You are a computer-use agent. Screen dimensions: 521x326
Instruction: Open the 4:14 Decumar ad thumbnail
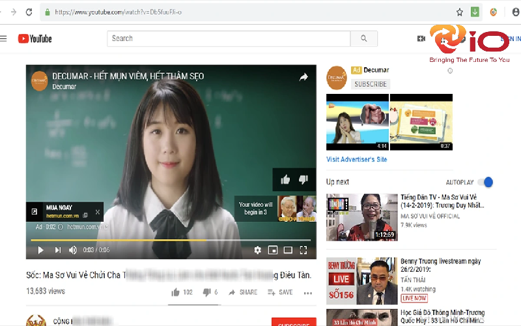[x=357, y=122]
